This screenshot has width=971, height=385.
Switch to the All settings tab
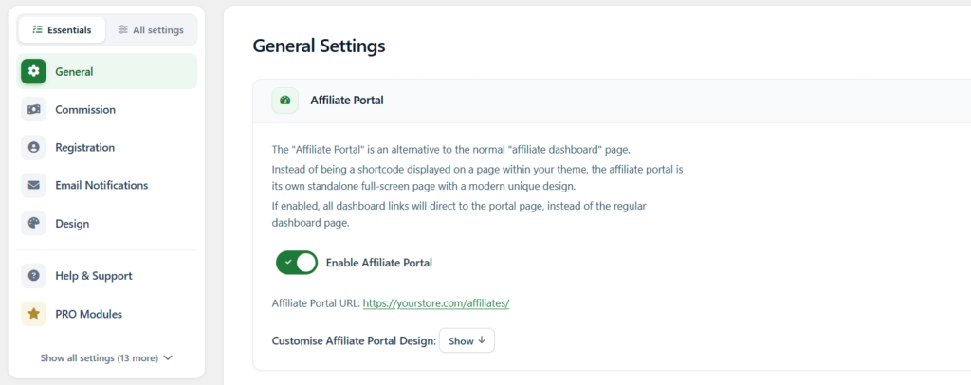151,29
